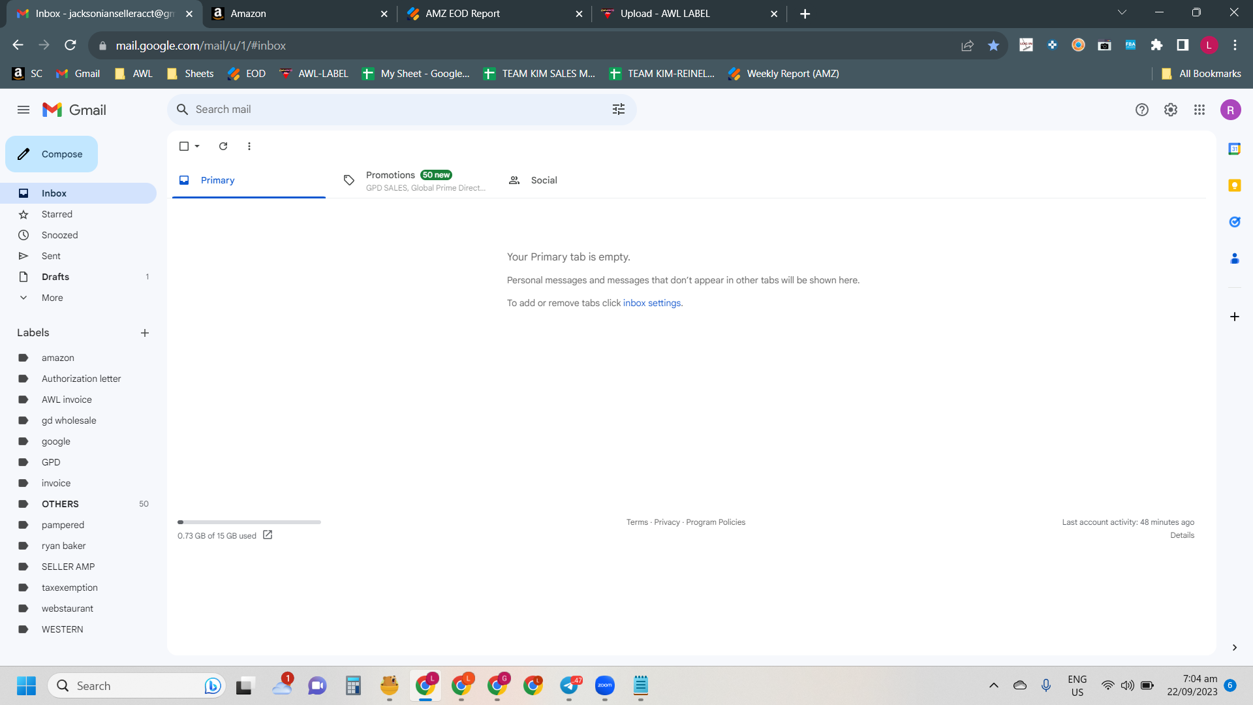The image size is (1253, 705).
Task: Click the Chrome back arrow
Action: [x=18, y=45]
